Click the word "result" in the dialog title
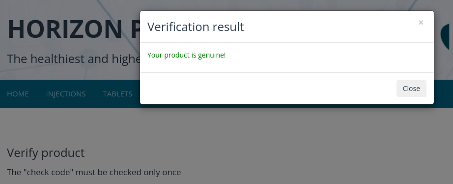 [228, 27]
